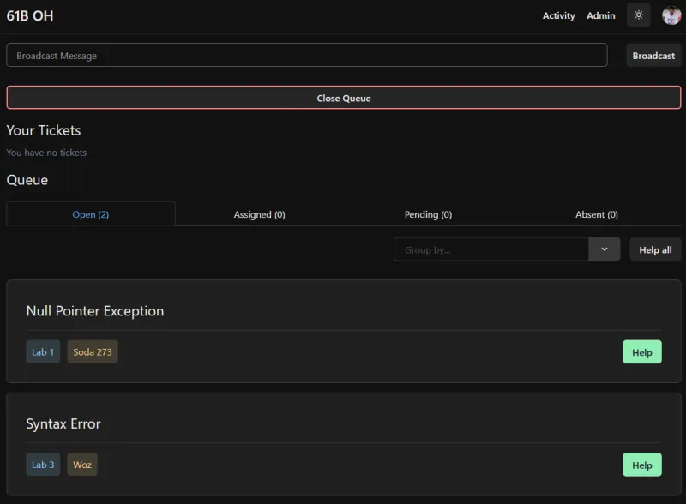The image size is (686, 504).
Task: Help the Null Pointer Exception ticket
Action: point(641,352)
